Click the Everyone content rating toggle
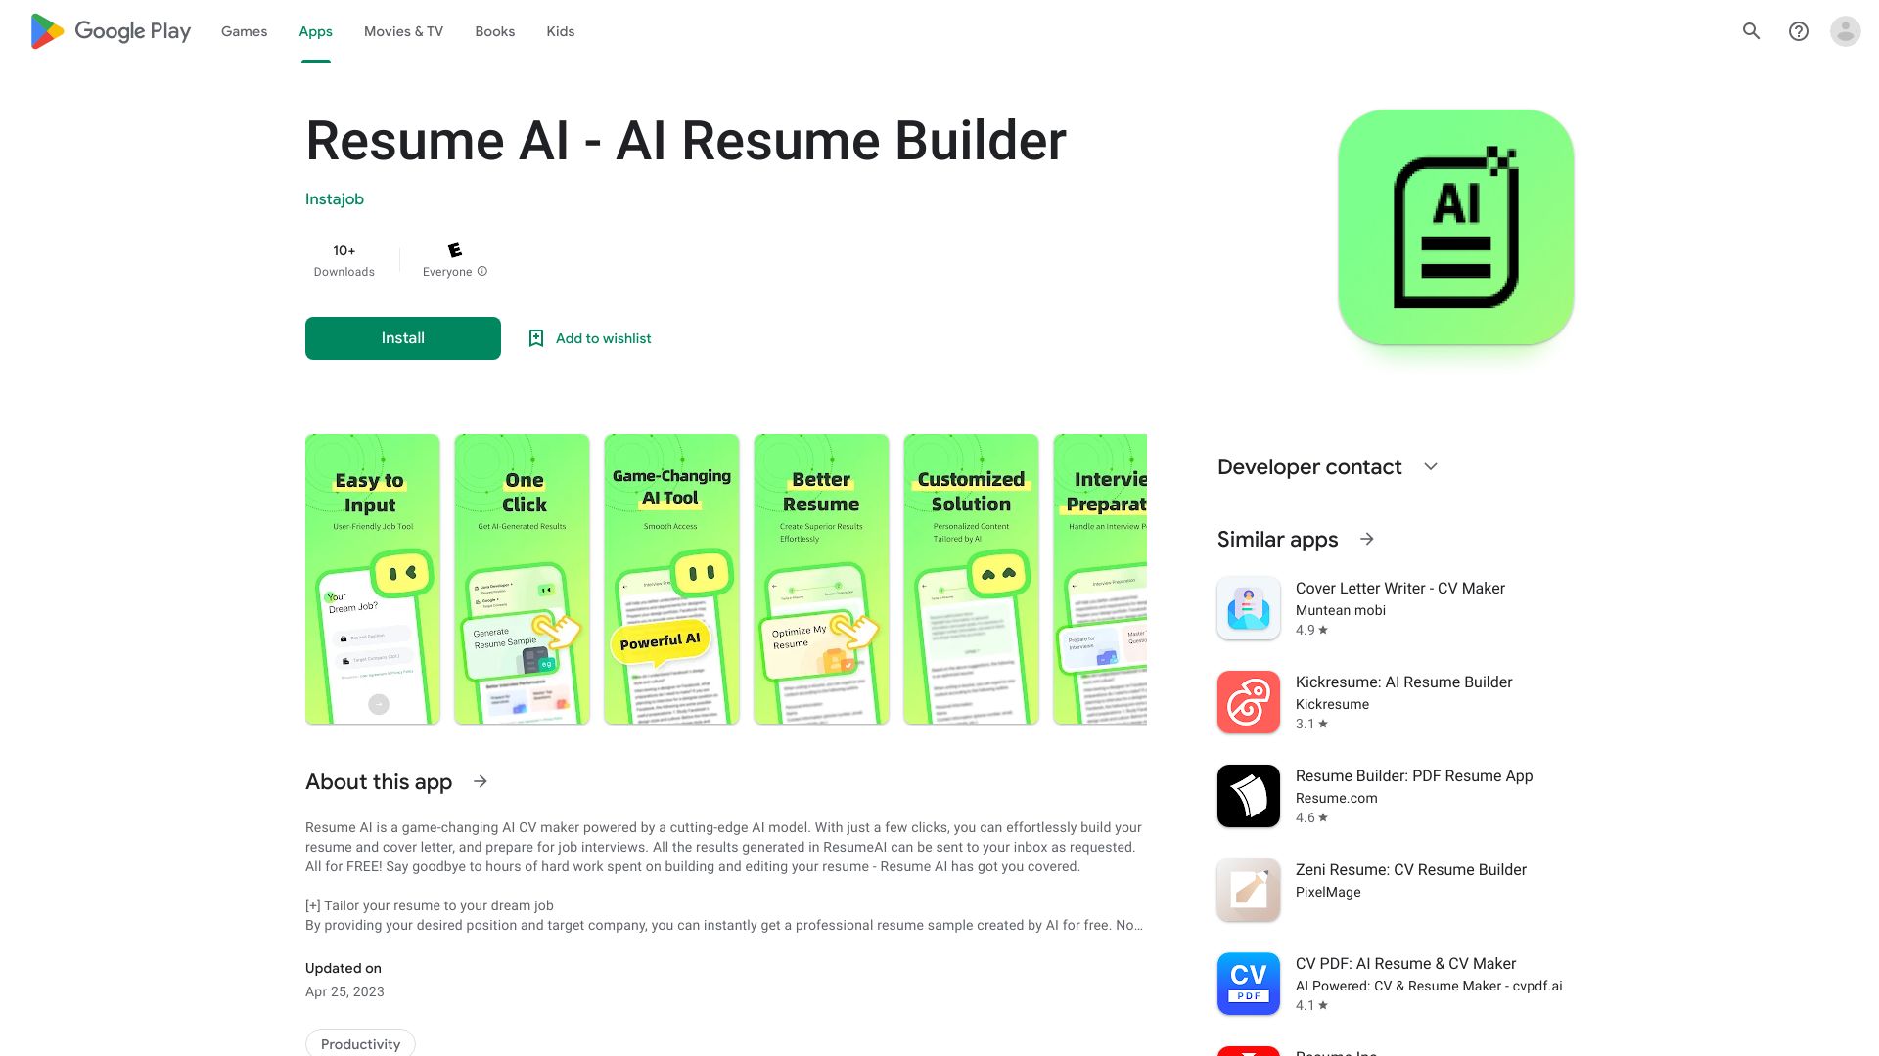This screenshot has height=1056, width=1879. tap(484, 271)
